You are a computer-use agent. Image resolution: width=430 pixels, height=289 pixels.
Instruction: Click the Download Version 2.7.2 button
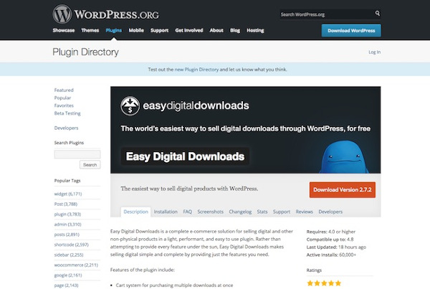[x=343, y=189]
